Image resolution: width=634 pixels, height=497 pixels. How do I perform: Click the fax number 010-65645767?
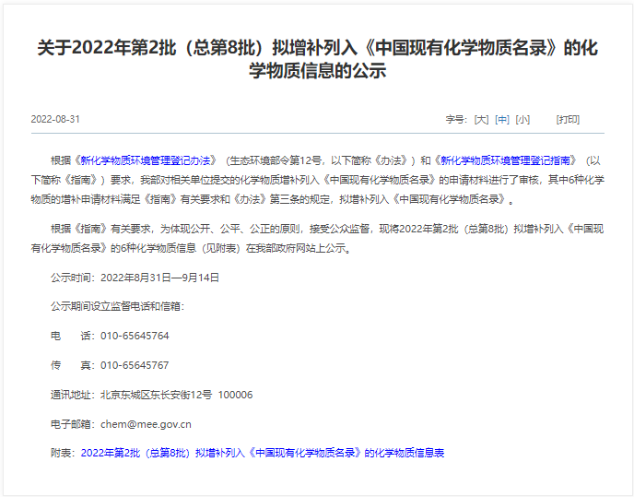[135, 365]
